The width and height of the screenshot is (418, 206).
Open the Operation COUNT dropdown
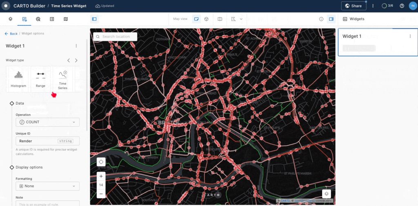pos(47,122)
